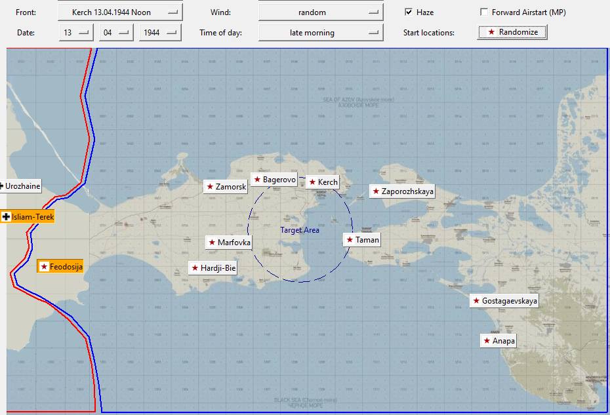Click the Black Sea map label
The width and height of the screenshot is (610, 415).
coord(306,403)
